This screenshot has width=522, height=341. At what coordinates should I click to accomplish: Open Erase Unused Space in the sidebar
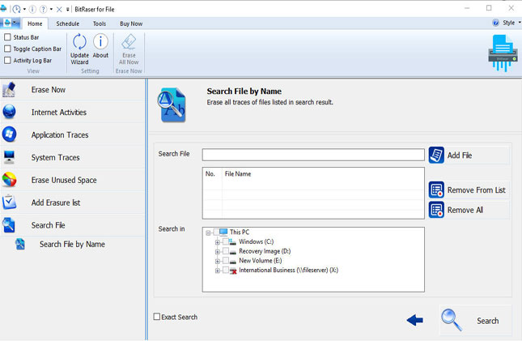pyautogui.click(x=72, y=180)
